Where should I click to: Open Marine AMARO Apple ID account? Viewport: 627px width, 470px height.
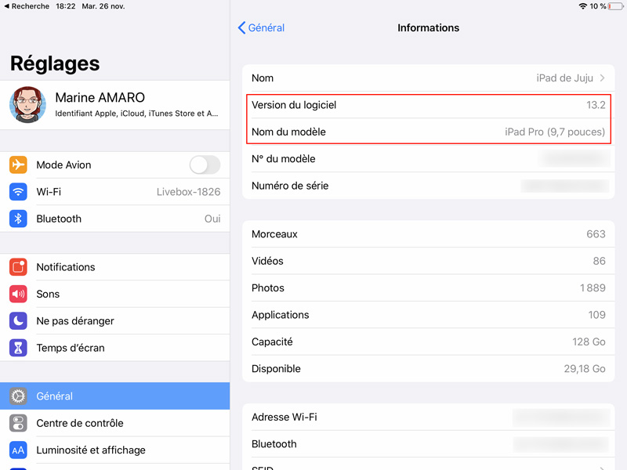point(114,105)
